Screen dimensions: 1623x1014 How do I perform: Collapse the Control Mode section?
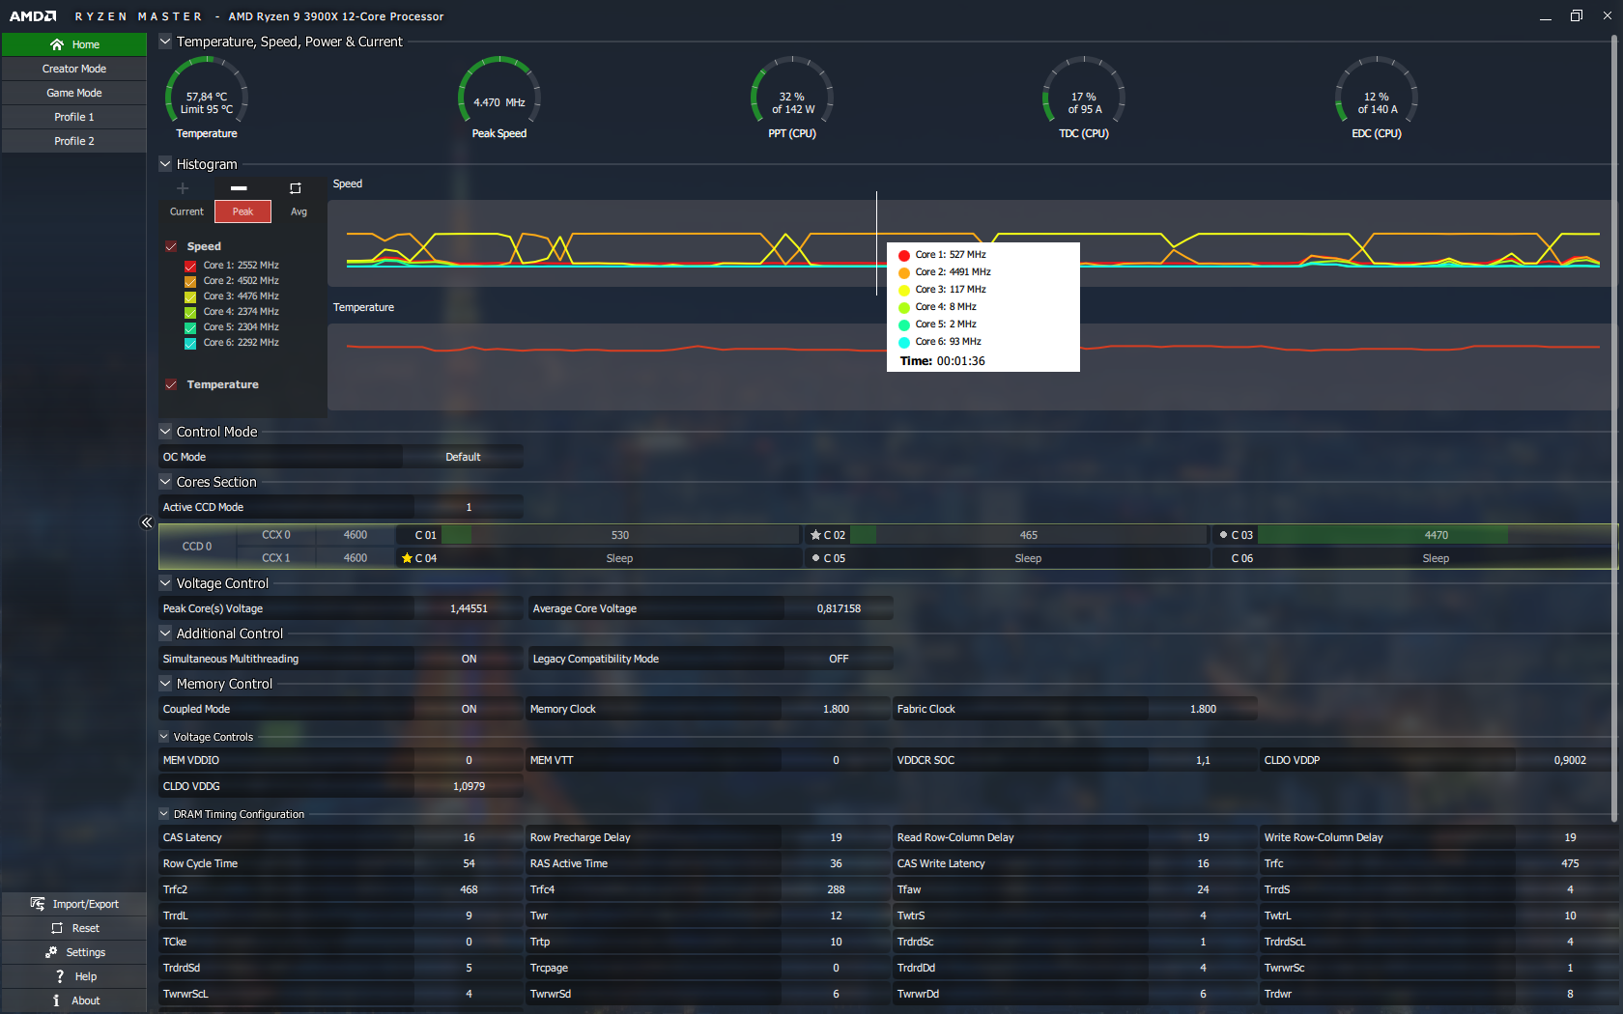pyautogui.click(x=165, y=432)
